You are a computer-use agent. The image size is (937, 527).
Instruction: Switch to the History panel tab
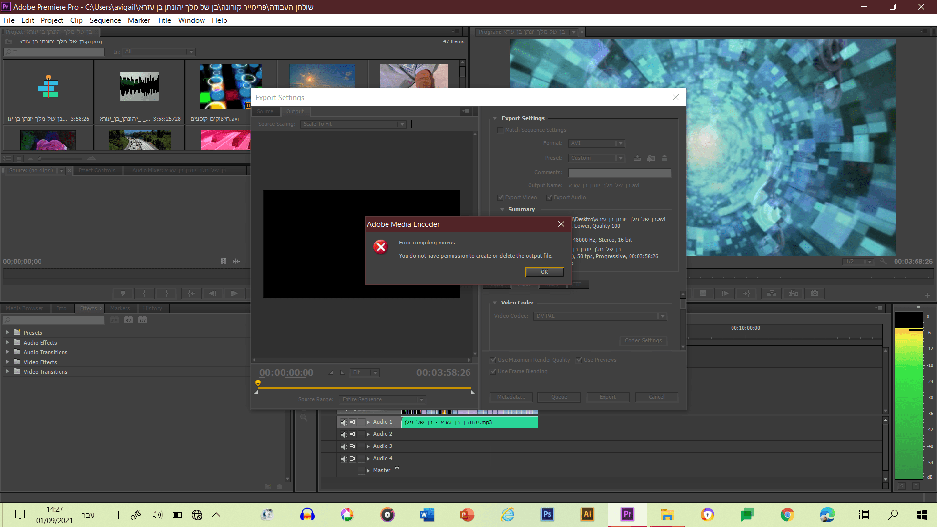[x=152, y=308]
